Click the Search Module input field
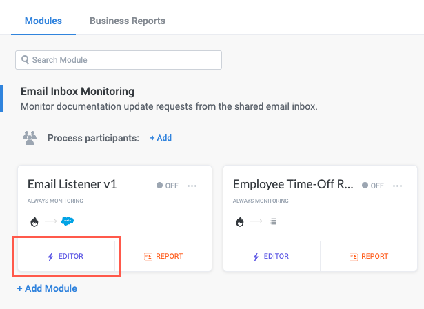The height and width of the screenshot is (309, 424). 124,60
